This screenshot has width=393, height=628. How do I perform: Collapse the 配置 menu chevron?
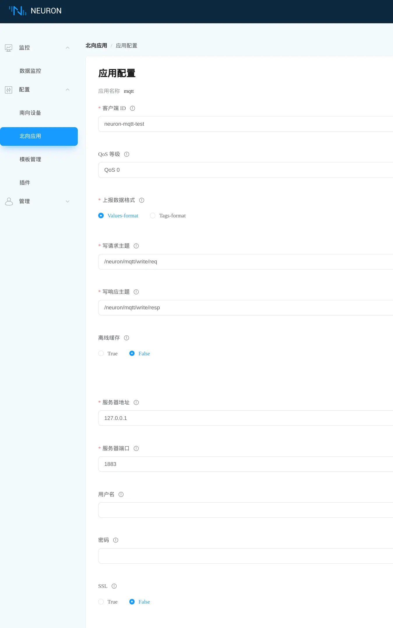tap(68, 90)
